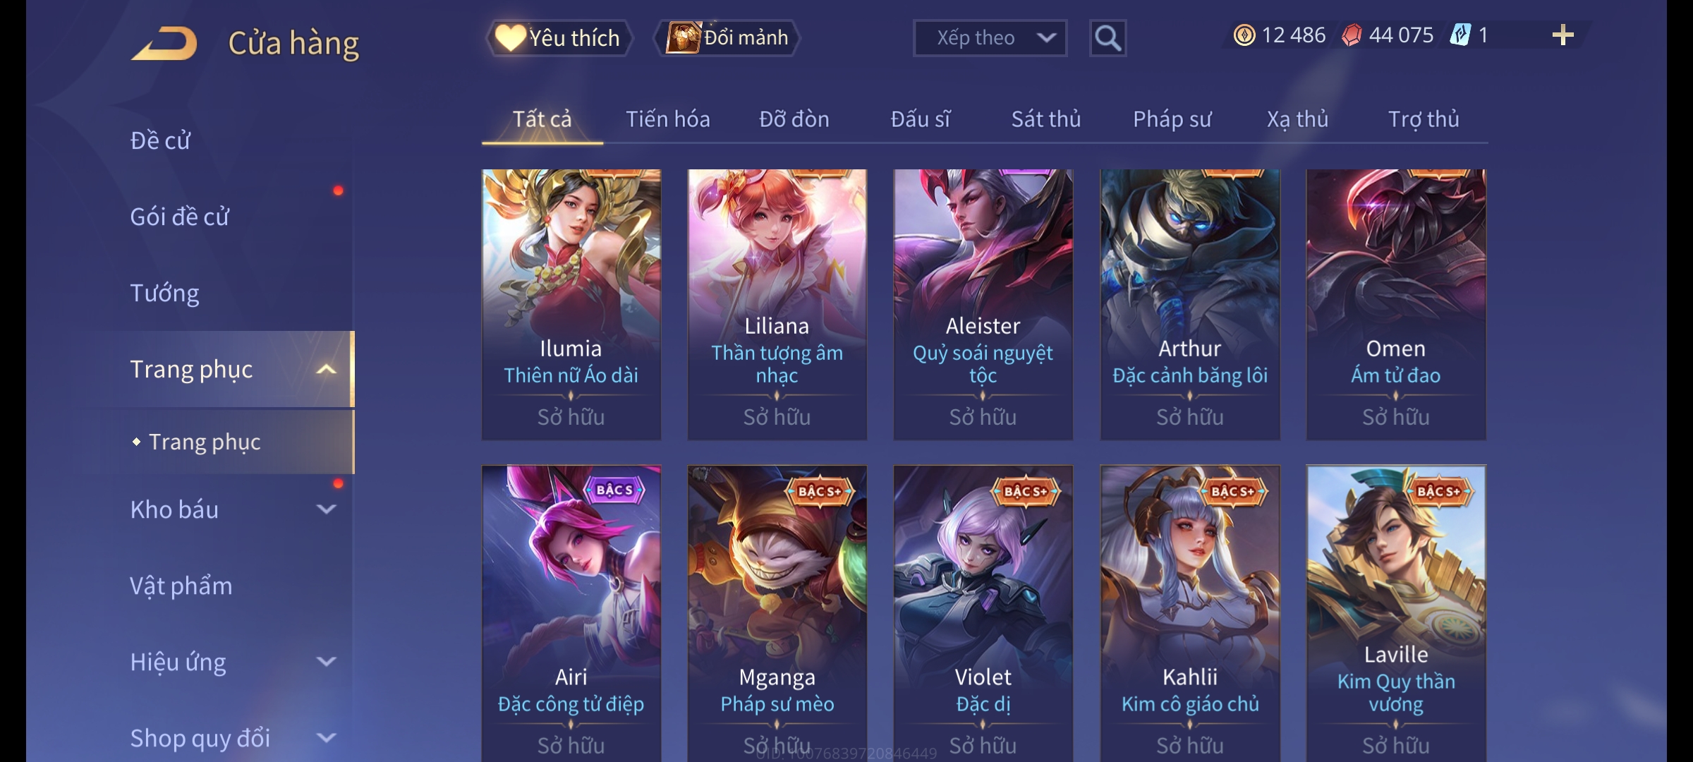Switch to the Tiến hóa tab
Screen dimensions: 1693x762
click(668, 119)
